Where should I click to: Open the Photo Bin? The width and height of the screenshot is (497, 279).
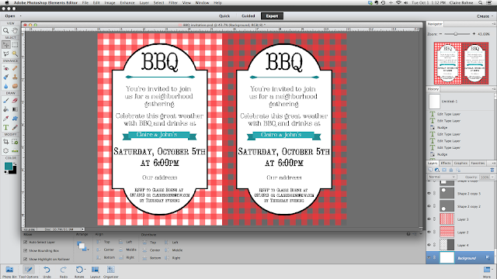(x=9, y=271)
